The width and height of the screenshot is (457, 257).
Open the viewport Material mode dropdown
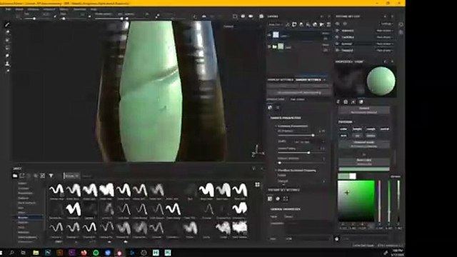[242, 26]
